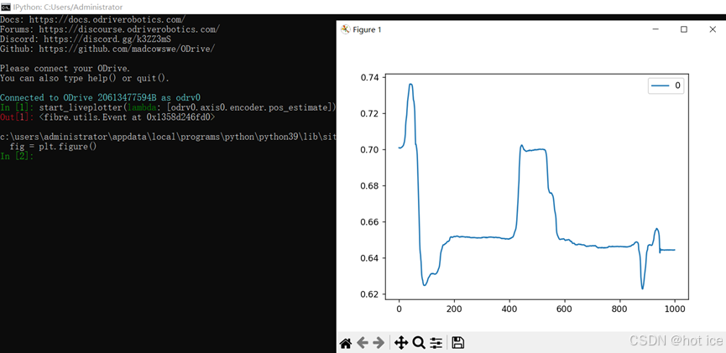Click the y-axis label 0.74
This screenshot has width=726, height=353.
[x=369, y=77]
